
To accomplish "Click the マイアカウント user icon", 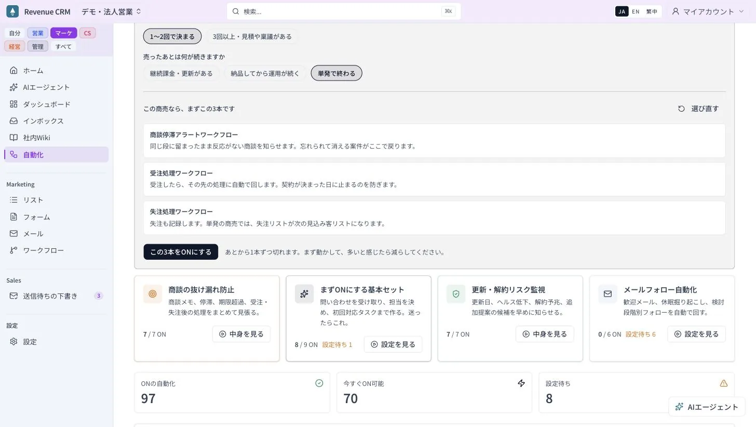I will tap(676, 11).
